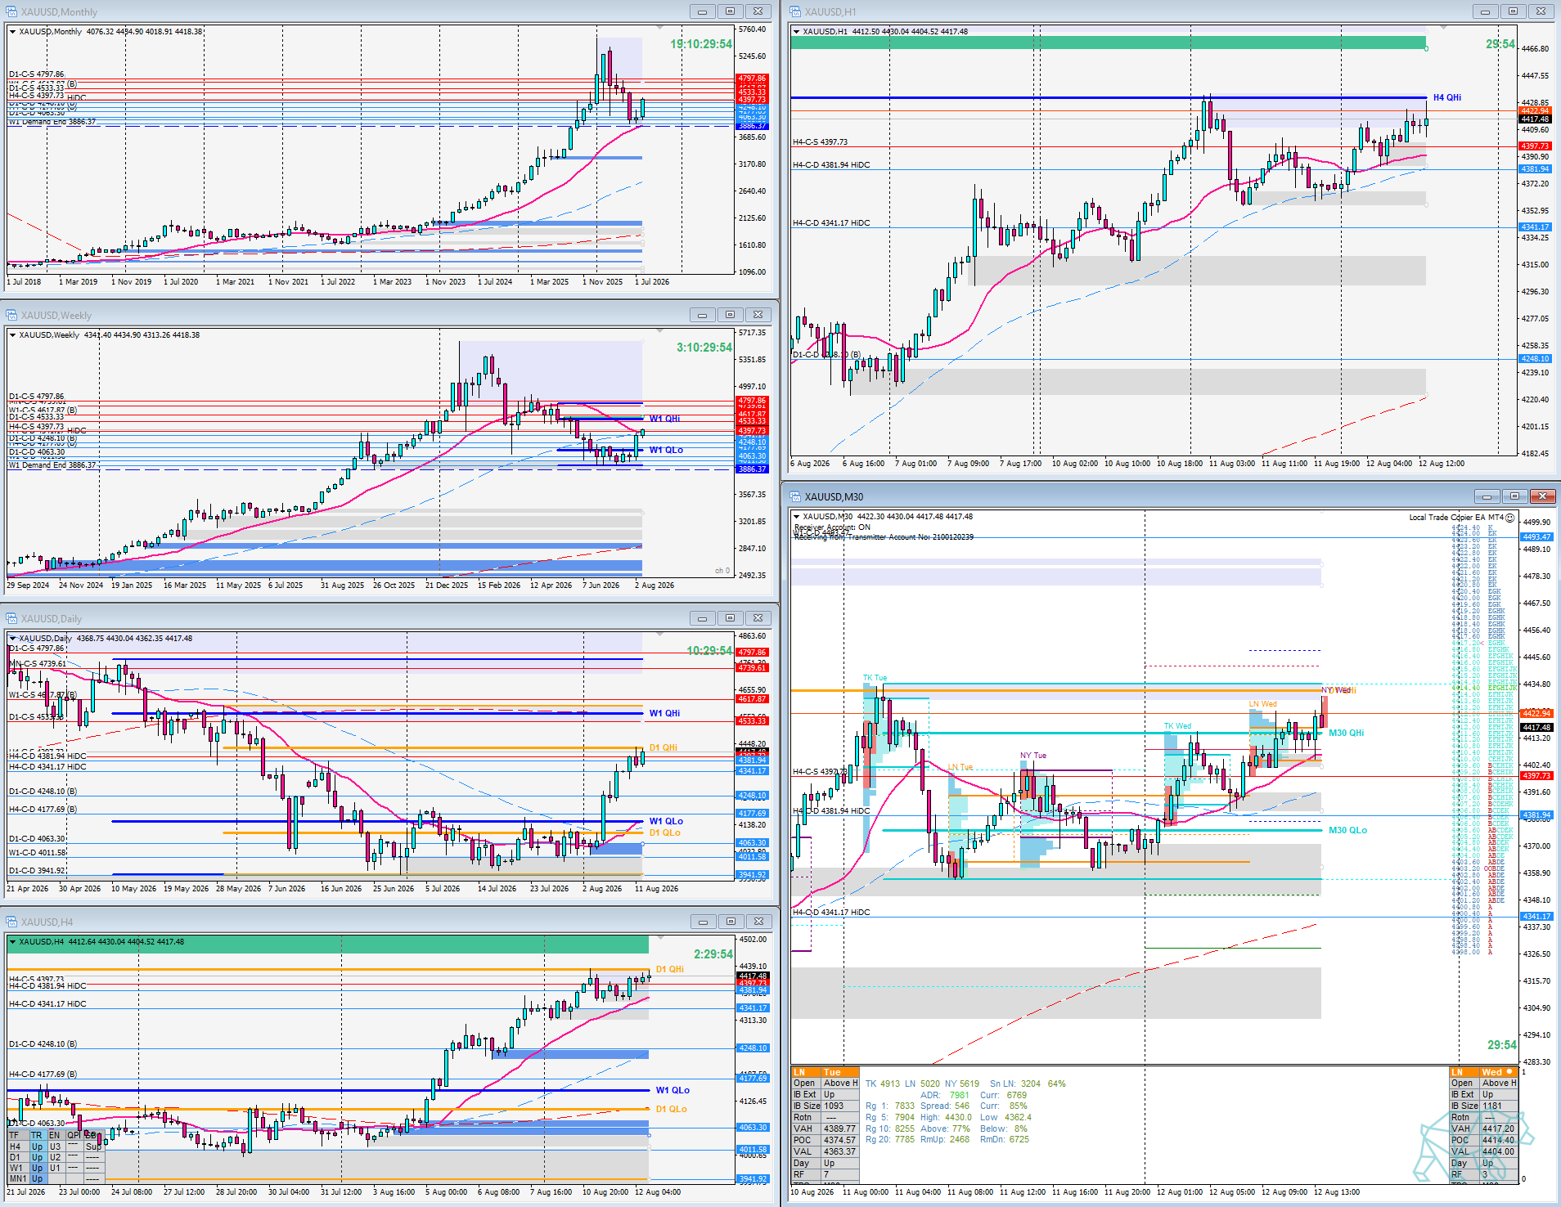Close the XAUUSD,Daily chart window

[758, 618]
